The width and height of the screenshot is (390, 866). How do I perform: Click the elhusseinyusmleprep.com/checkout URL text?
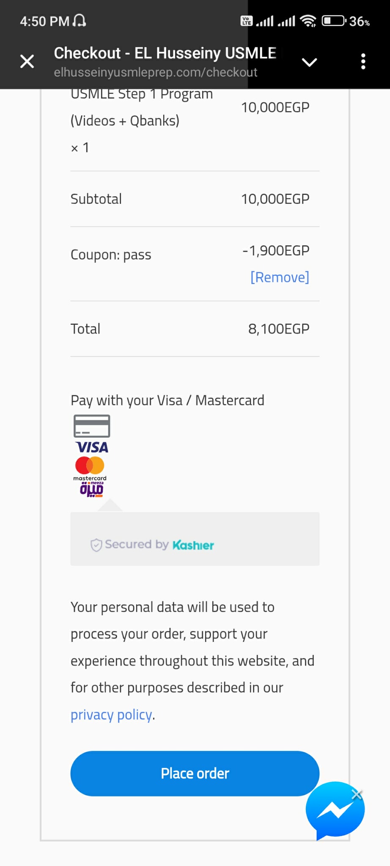pyautogui.click(x=156, y=72)
